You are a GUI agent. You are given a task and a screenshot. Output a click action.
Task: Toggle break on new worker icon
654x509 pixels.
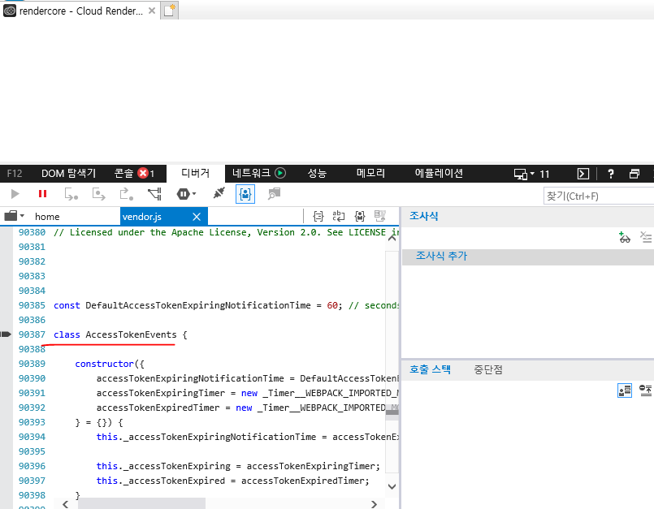[154, 194]
